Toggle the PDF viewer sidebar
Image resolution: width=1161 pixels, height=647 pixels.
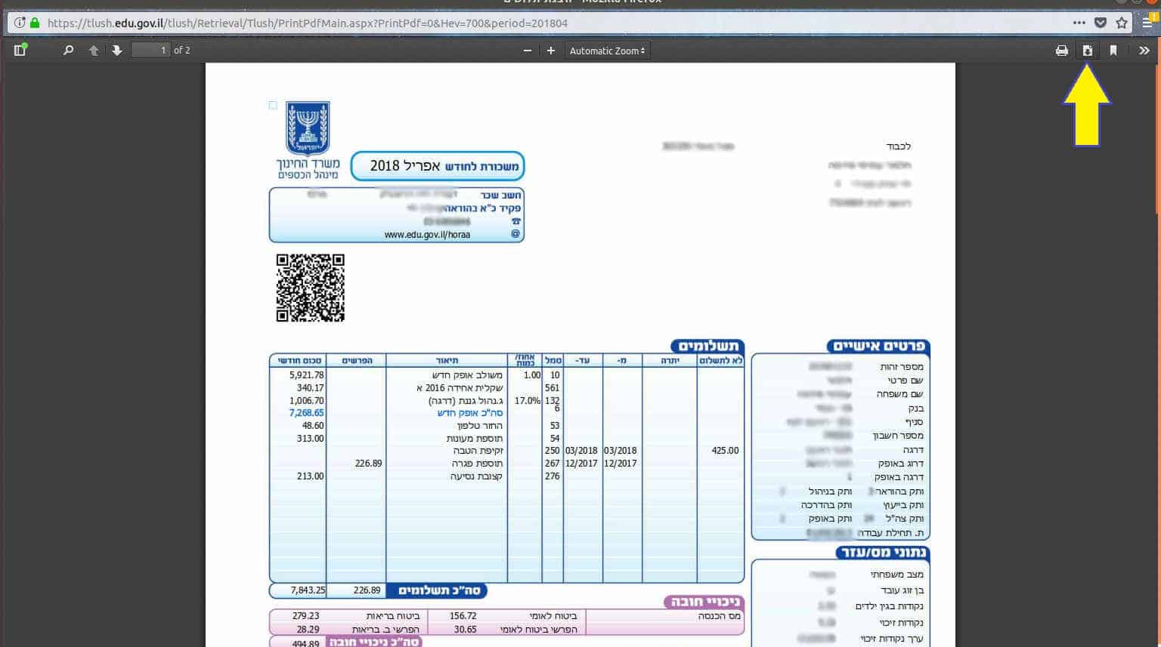[x=20, y=51]
